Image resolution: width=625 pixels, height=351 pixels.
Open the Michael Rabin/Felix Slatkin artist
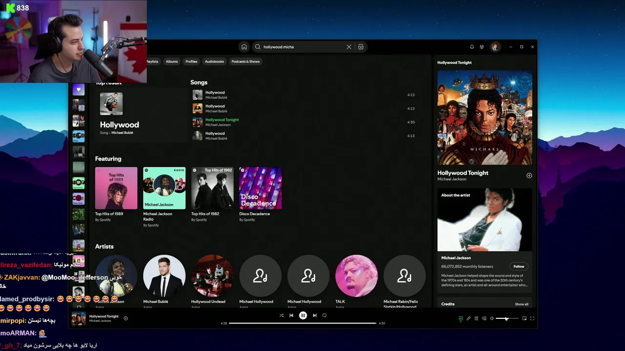coord(404,276)
